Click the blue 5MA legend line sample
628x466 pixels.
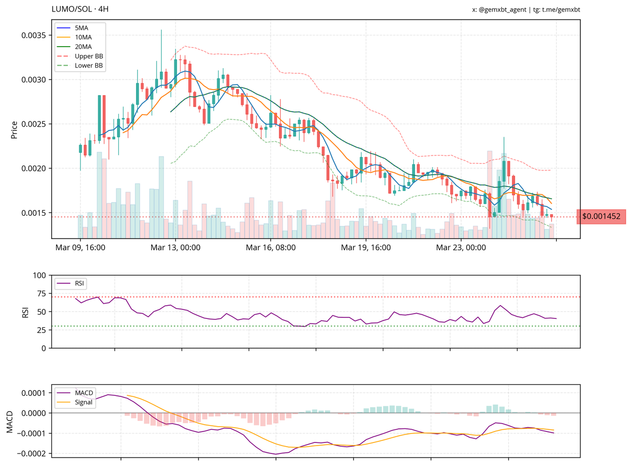[64, 27]
